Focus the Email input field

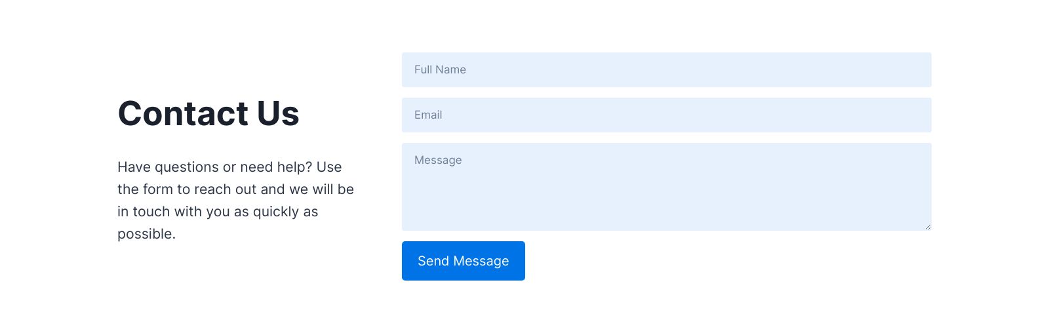click(x=666, y=115)
